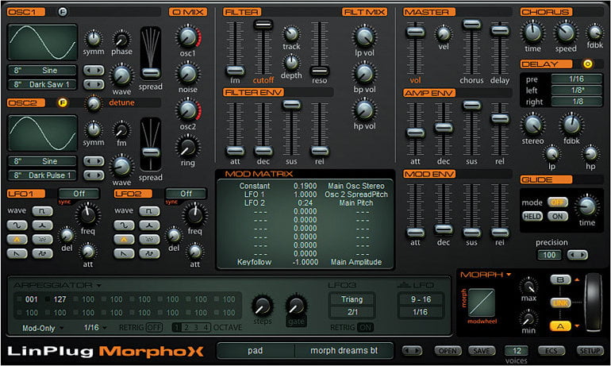Click Osc 2 SpreadPitch destination in Mod Matrix
This screenshot has width=611, height=366.
(x=356, y=194)
